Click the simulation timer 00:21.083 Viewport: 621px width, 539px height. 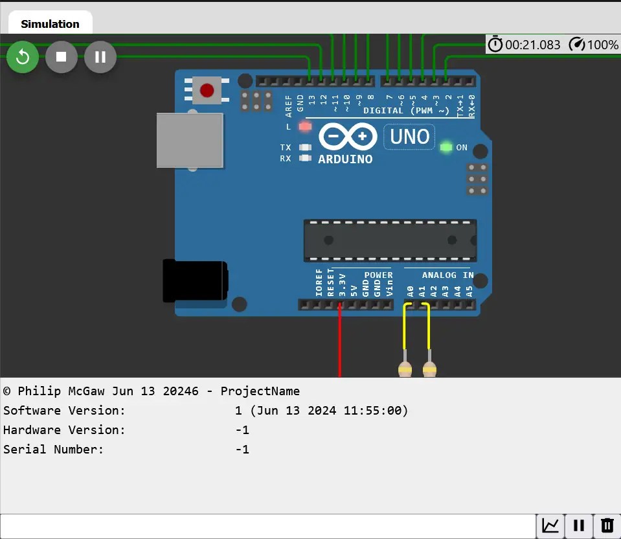click(524, 45)
